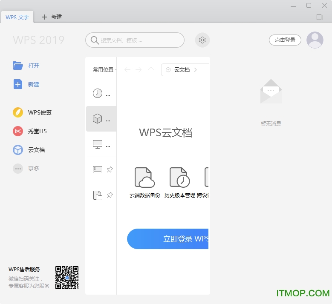Pin the documents location with its pin icon
This screenshot has width=332, height=304.
110,195
